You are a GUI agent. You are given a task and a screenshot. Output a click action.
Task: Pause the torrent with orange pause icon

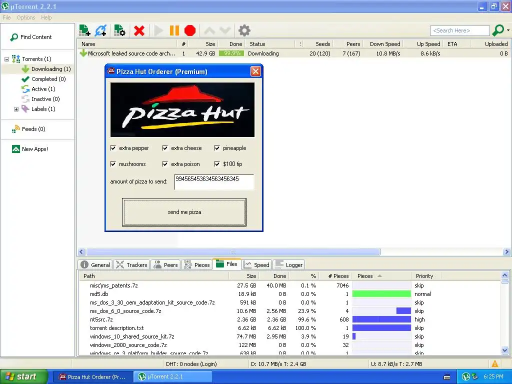coord(174,30)
